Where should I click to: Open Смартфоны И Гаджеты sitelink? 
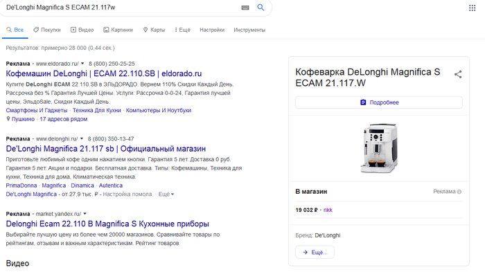pos(37,110)
